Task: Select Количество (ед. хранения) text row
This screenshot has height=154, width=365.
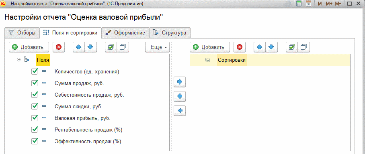Action: 87,71
